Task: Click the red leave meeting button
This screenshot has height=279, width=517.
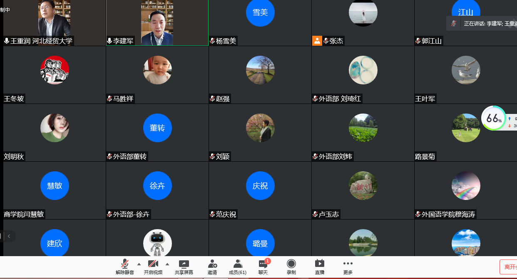Action: (x=509, y=267)
